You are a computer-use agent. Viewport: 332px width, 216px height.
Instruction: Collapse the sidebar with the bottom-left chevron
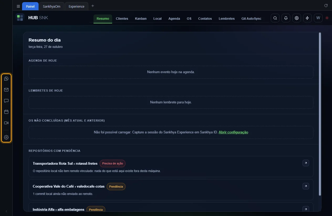click(x=6, y=211)
